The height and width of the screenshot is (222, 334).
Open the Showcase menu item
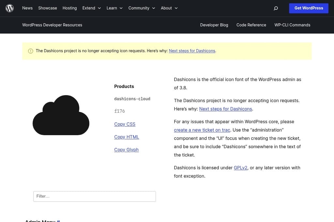point(48,8)
